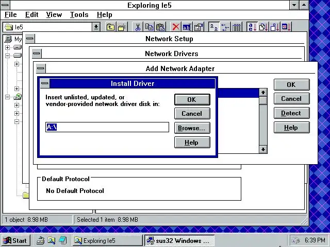Click the Cut scissors icon
Image resolution: width=330 pixels, height=247 pixels.
[138, 27]
